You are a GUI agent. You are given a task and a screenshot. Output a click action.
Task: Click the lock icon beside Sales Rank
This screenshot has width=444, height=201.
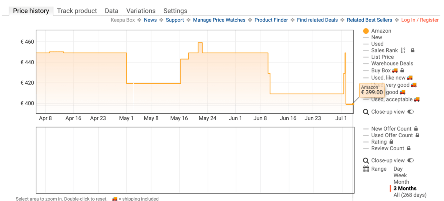pyautogui.click(x=413, y=50)
